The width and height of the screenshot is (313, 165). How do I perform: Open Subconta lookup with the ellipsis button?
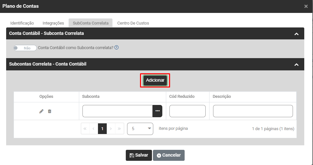click(x=157, y=111)
